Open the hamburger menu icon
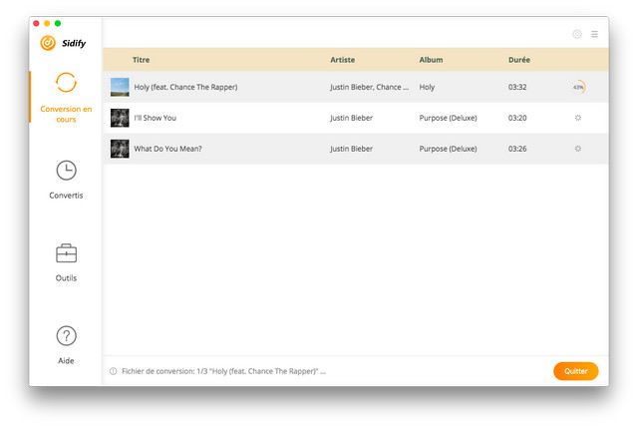Image resolution: width=638 pixels, height=428 pixels. coord(594,34)
